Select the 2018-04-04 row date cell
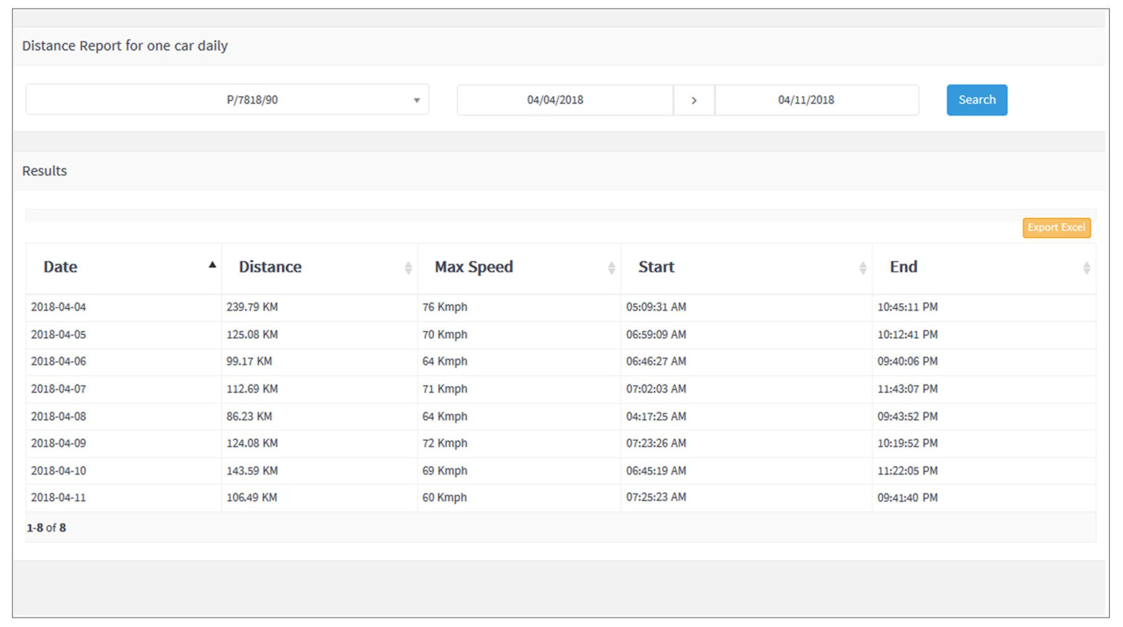 pyautogui.click(x=59, y=307)
